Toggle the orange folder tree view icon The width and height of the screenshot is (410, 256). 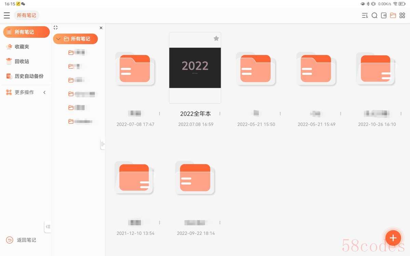click(393, 15)
